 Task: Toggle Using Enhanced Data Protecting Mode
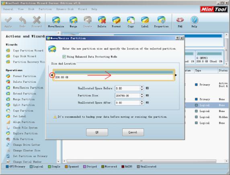(x=64, y=57)
